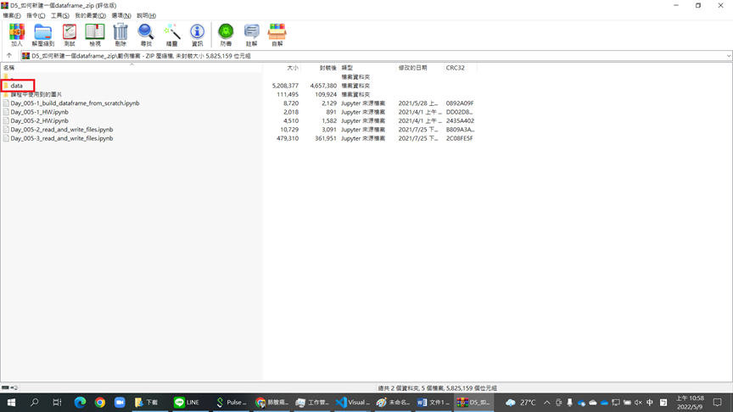
Task: Open the 檔案(F) menu
Action: click(12, 15)
